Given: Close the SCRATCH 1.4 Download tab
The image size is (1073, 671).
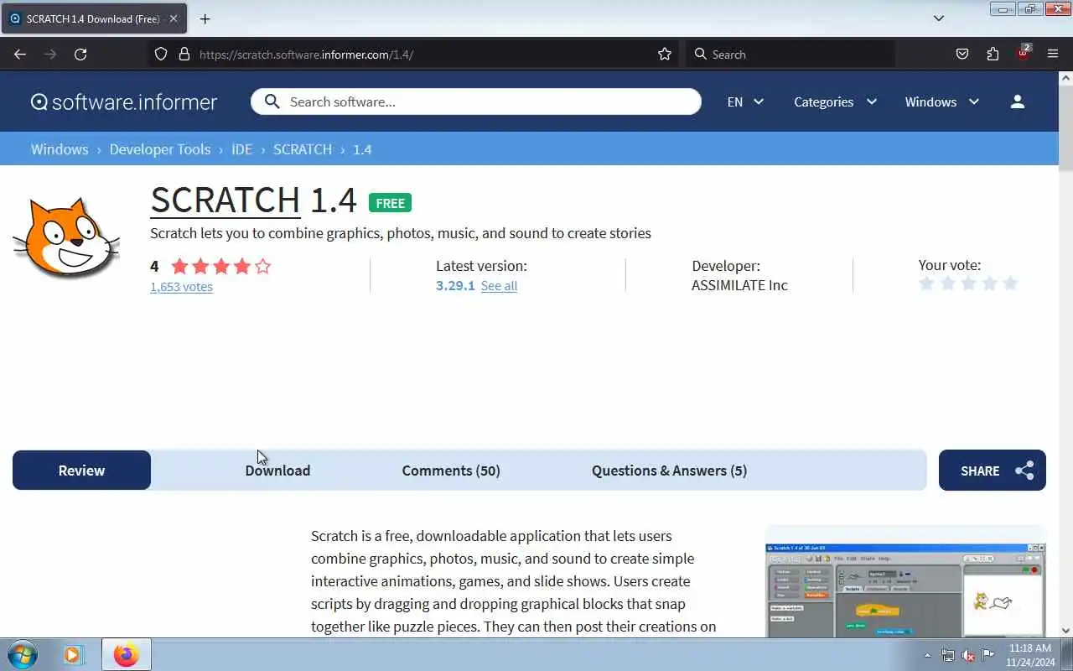Looking at the screenshot, I should [x=173, y=18].
